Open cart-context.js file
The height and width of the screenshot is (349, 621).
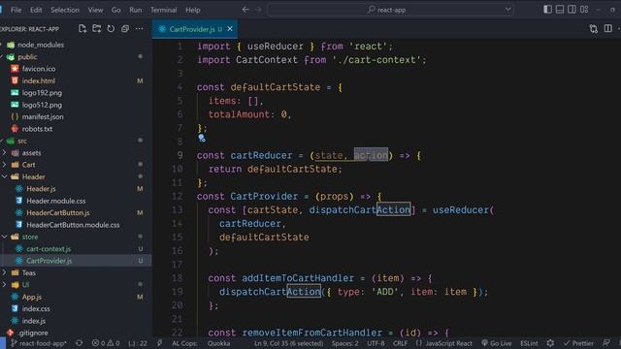49,249
